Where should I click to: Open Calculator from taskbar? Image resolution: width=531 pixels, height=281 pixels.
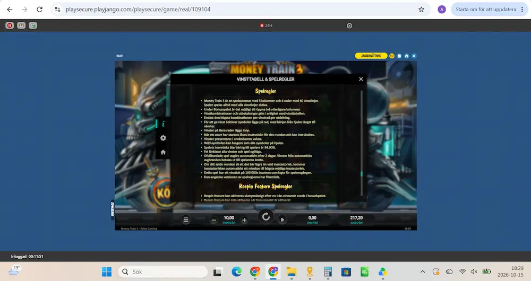(328, 271)
